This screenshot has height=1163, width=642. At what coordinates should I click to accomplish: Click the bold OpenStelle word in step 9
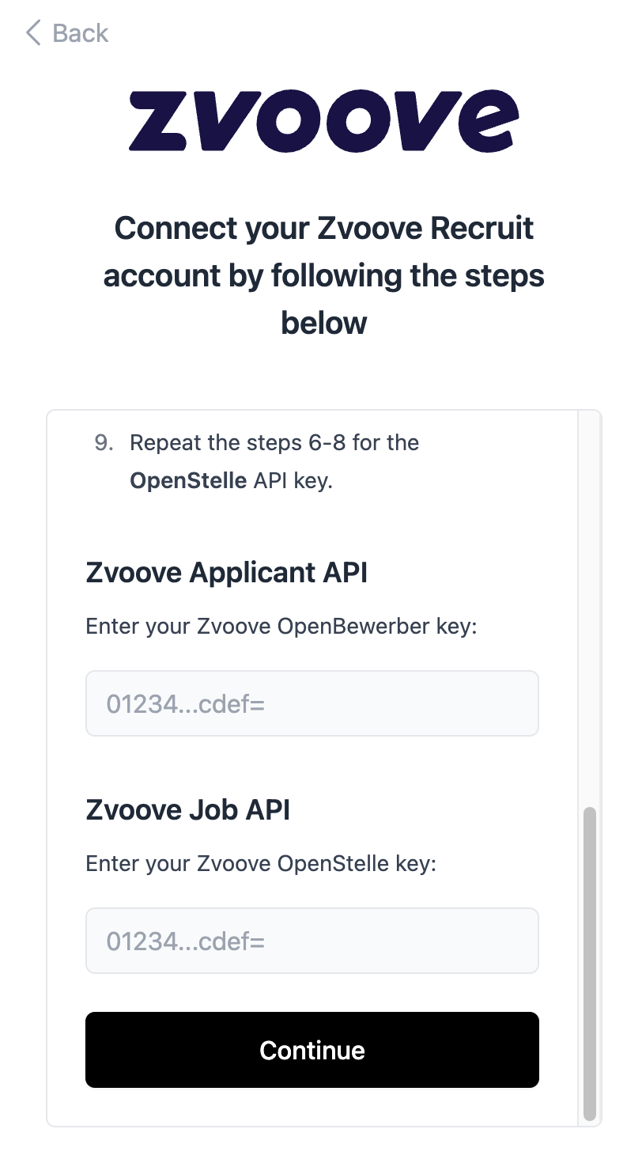(x=188, y=480)
